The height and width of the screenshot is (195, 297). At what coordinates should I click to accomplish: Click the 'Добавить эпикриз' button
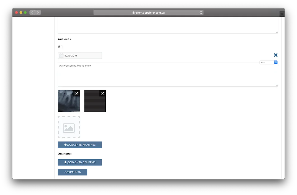(x=80, y=162)
